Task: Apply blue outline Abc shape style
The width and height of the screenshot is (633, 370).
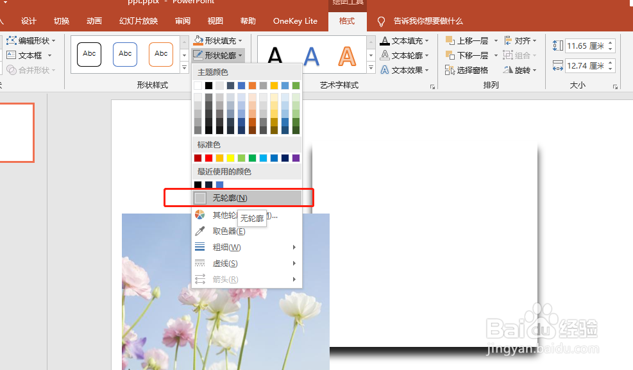Action: 125,54
